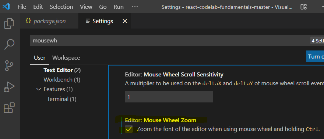The height and width of the screenshot is (139, 324).
Task: Open the Edit menu
Action: pos(38,7)
